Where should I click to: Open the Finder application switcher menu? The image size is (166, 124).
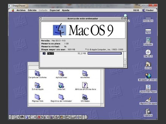pyautogui.click(x=148, y=10)
